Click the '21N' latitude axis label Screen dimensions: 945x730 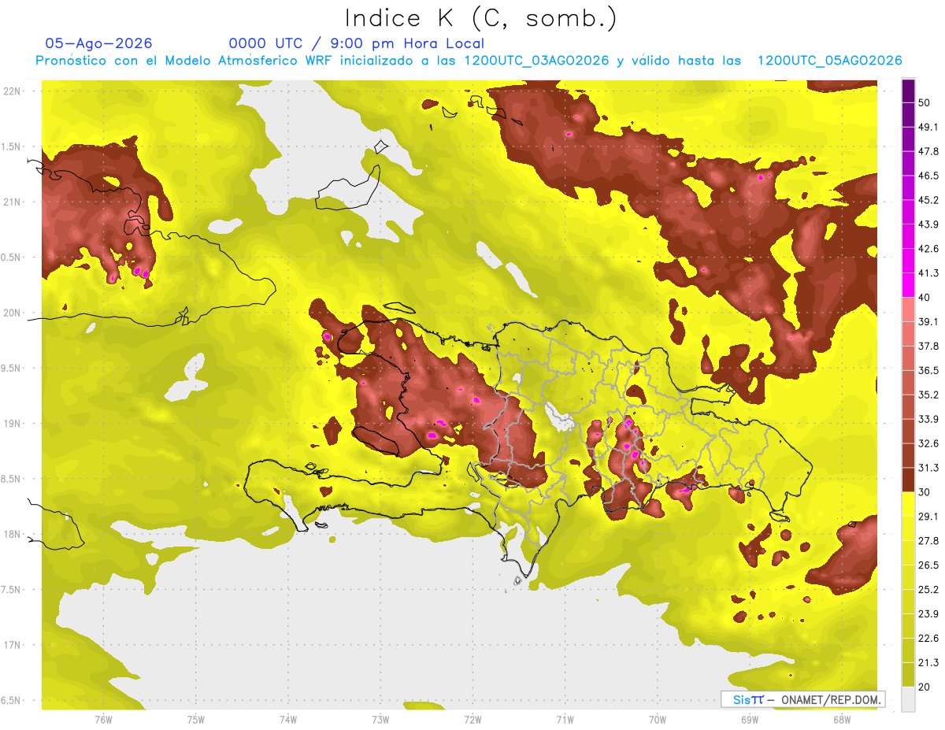pyautogui.click(x=13, y=202)
